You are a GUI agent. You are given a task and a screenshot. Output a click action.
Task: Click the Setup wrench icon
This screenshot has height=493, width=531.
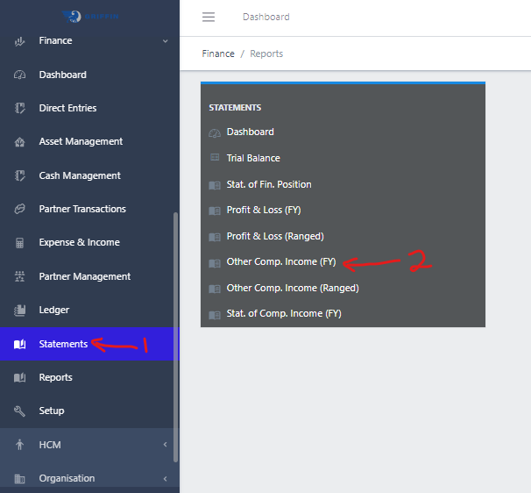pos(20,411)
